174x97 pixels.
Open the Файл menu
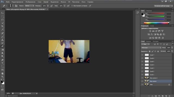[x=8, y=2]
